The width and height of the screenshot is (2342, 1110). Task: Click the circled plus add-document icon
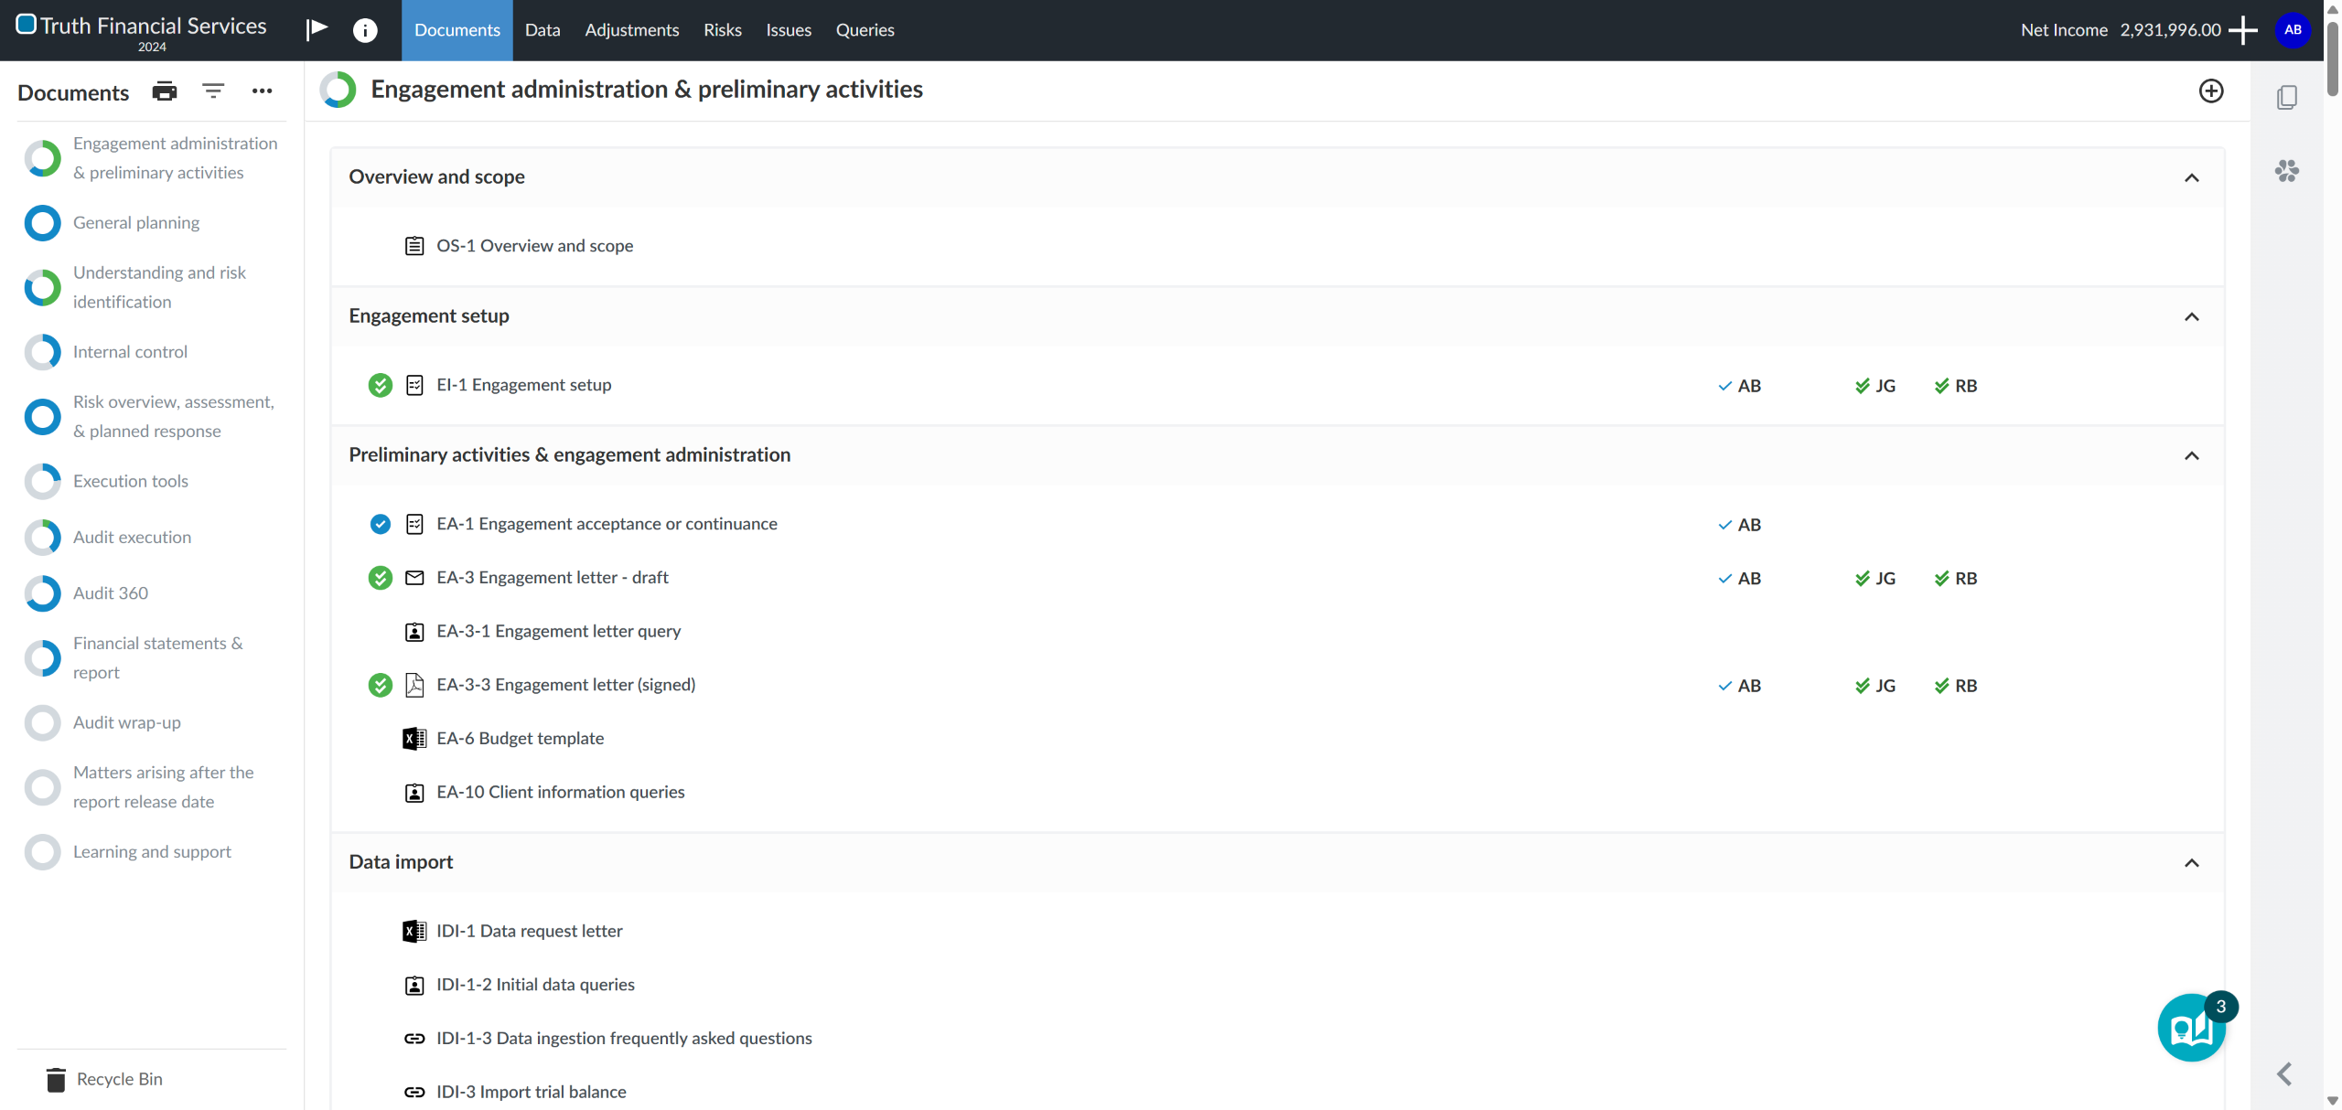click(2211, 91)
